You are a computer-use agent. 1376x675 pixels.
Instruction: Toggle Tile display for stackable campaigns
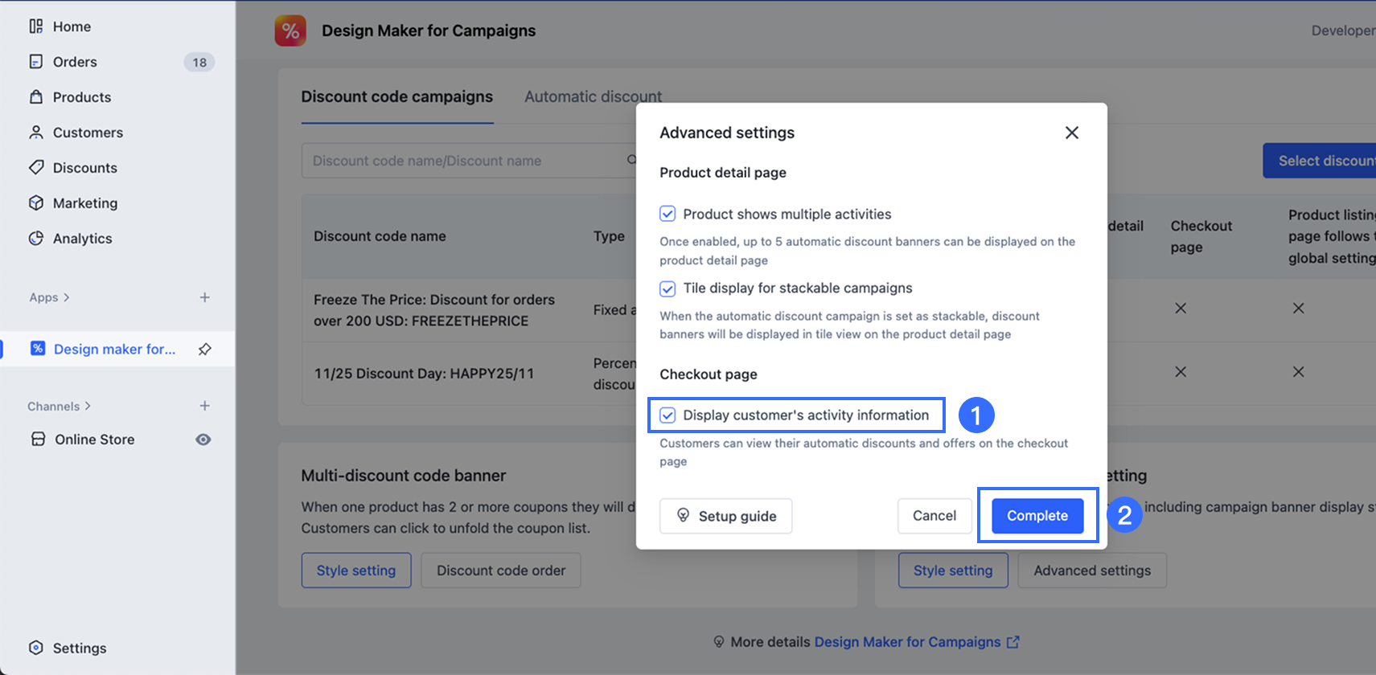point(667,288)
